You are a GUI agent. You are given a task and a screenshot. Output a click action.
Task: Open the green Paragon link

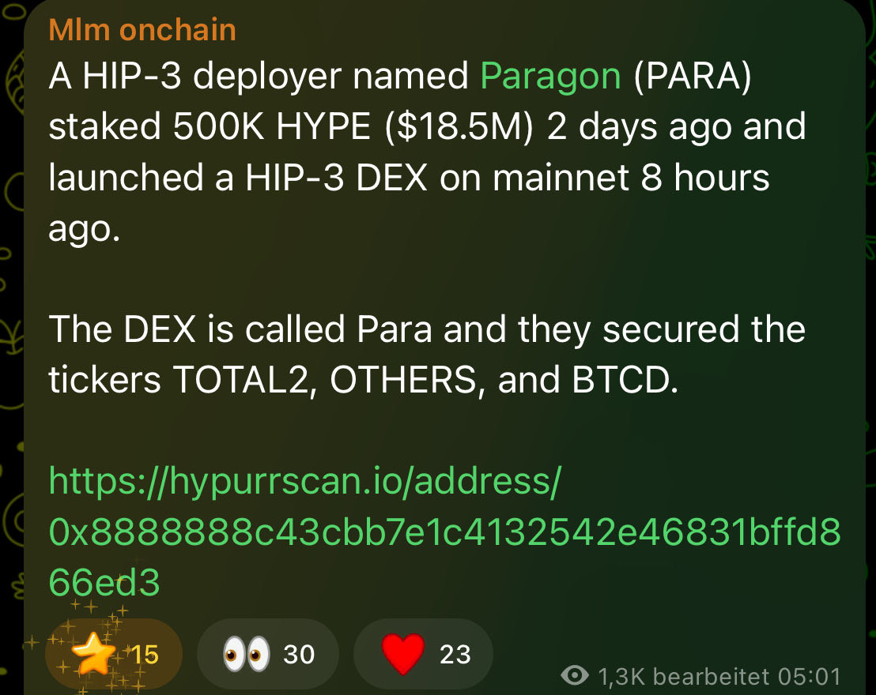(550, 76)
